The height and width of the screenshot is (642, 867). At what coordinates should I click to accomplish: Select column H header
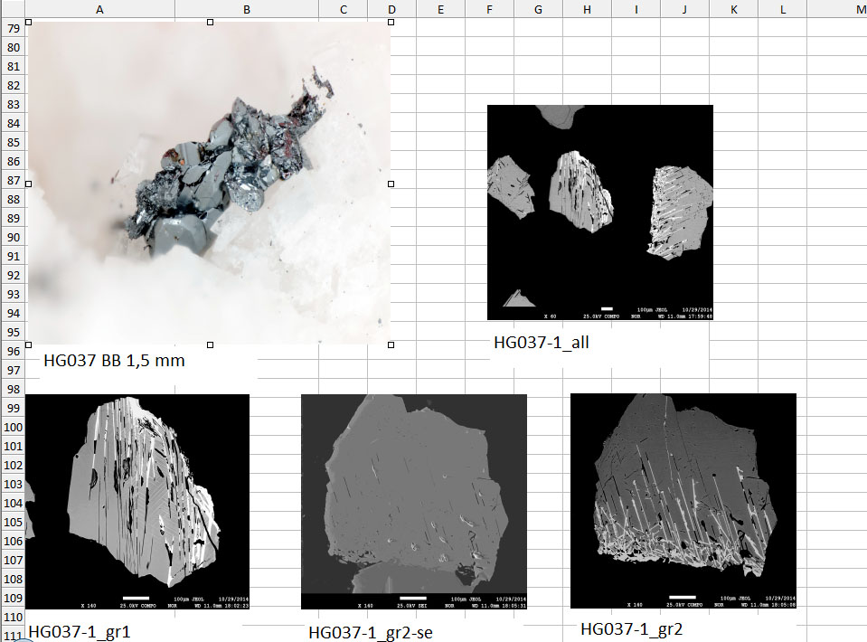coord(588,9)
